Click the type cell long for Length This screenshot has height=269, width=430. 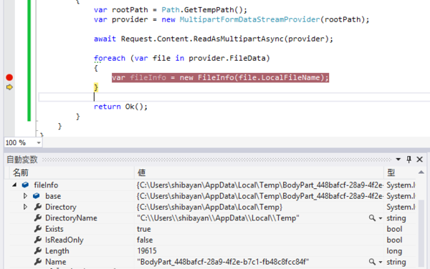(394, 251)
